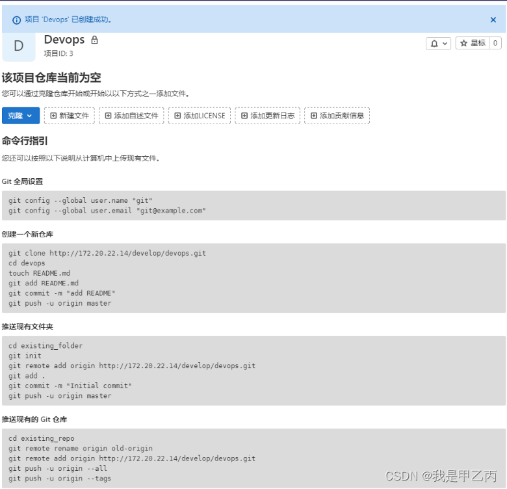
Task: Click the 命令行指引 heading
Action: 25,140
